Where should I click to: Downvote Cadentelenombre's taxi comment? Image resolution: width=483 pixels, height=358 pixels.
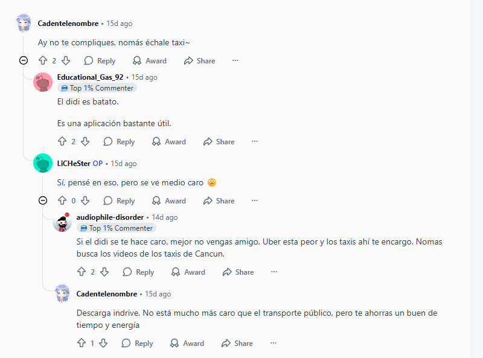(x=66, y=60)
